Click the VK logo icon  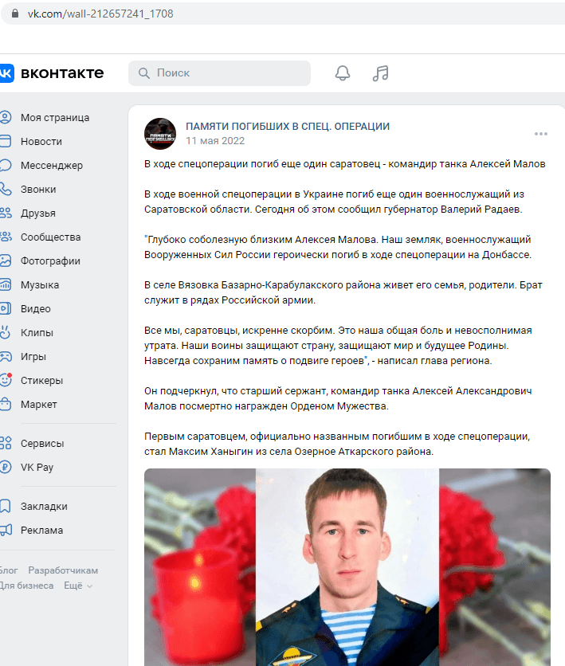coord(6,73)
